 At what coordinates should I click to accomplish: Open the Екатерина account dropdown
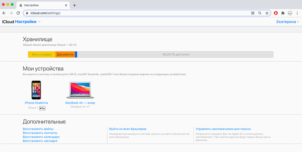[288, 22]
